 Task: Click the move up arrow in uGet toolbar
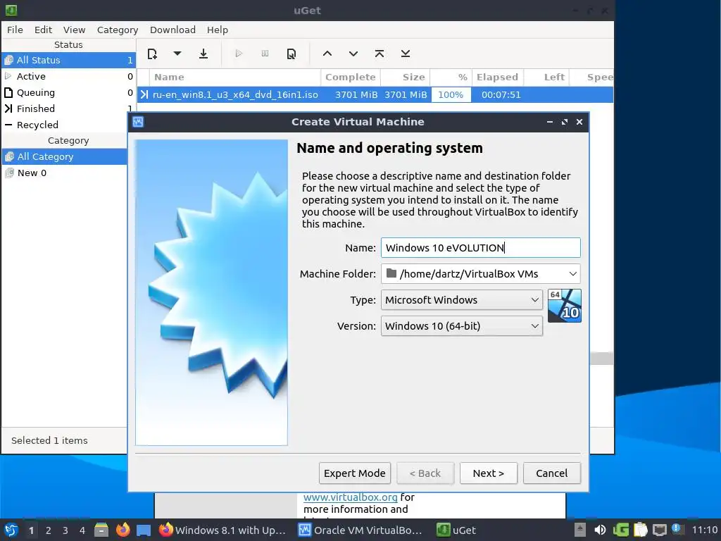(x=327, y=54)
